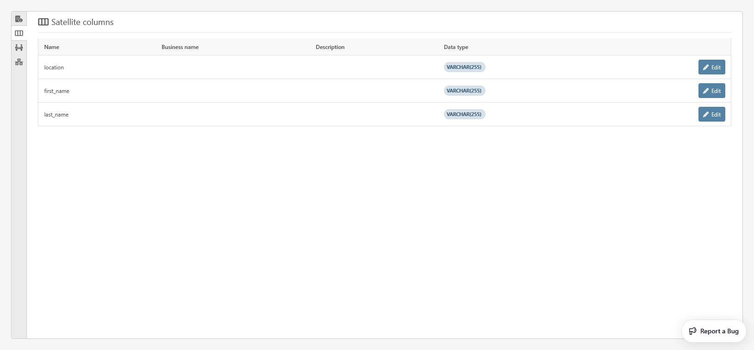Select the columns icon in the sidebar

(x=19, y=33)
